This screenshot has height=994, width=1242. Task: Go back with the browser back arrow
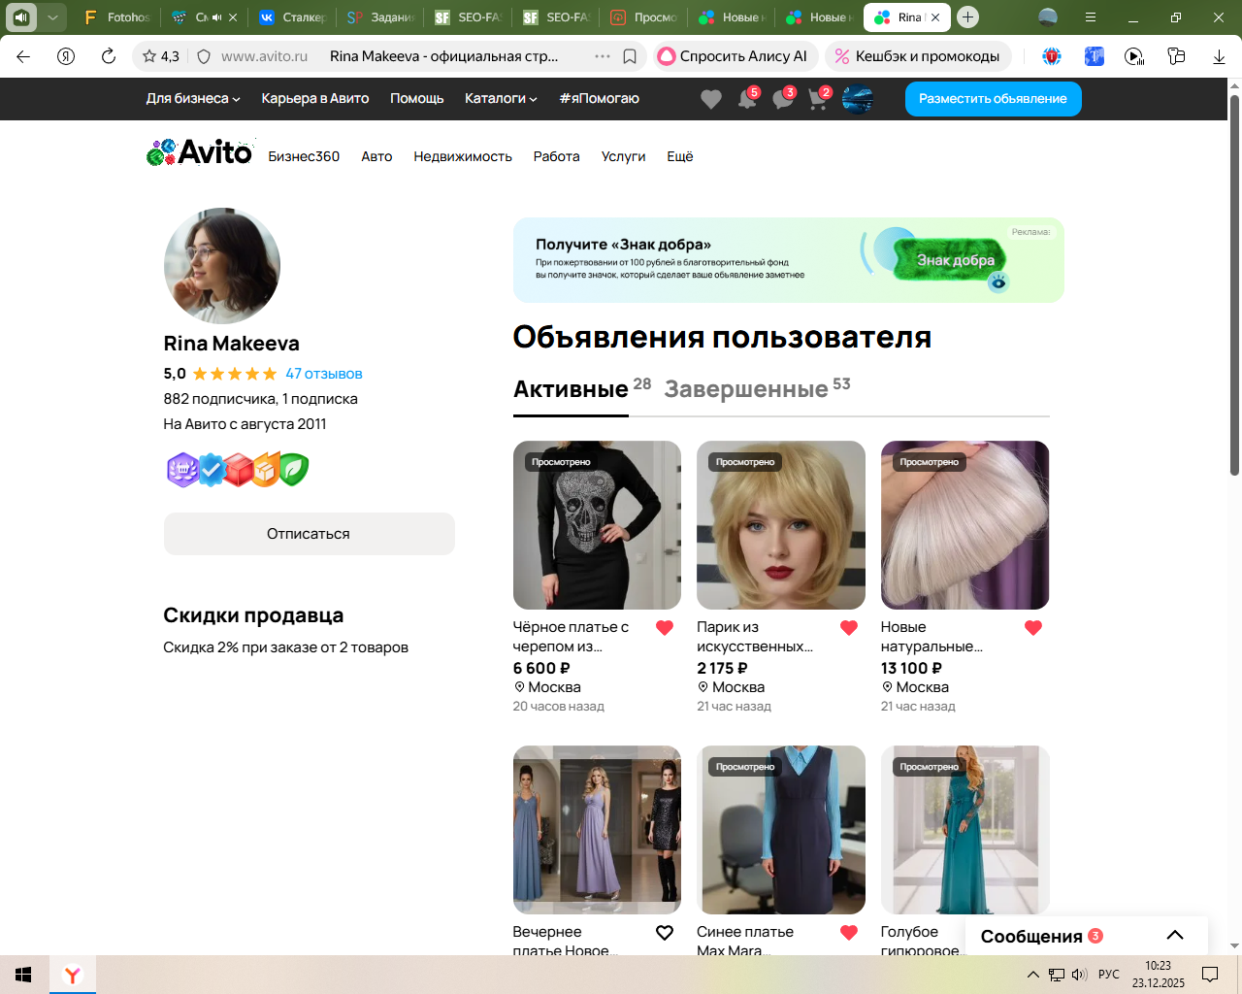click(x=23, y=56)
